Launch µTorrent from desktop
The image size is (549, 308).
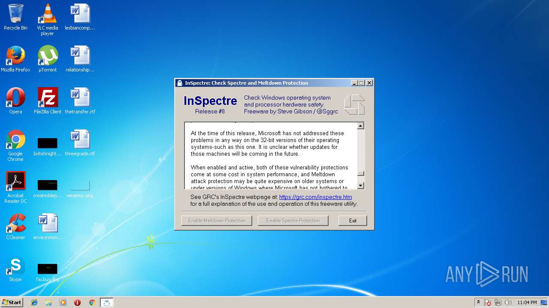coord(48,59)
